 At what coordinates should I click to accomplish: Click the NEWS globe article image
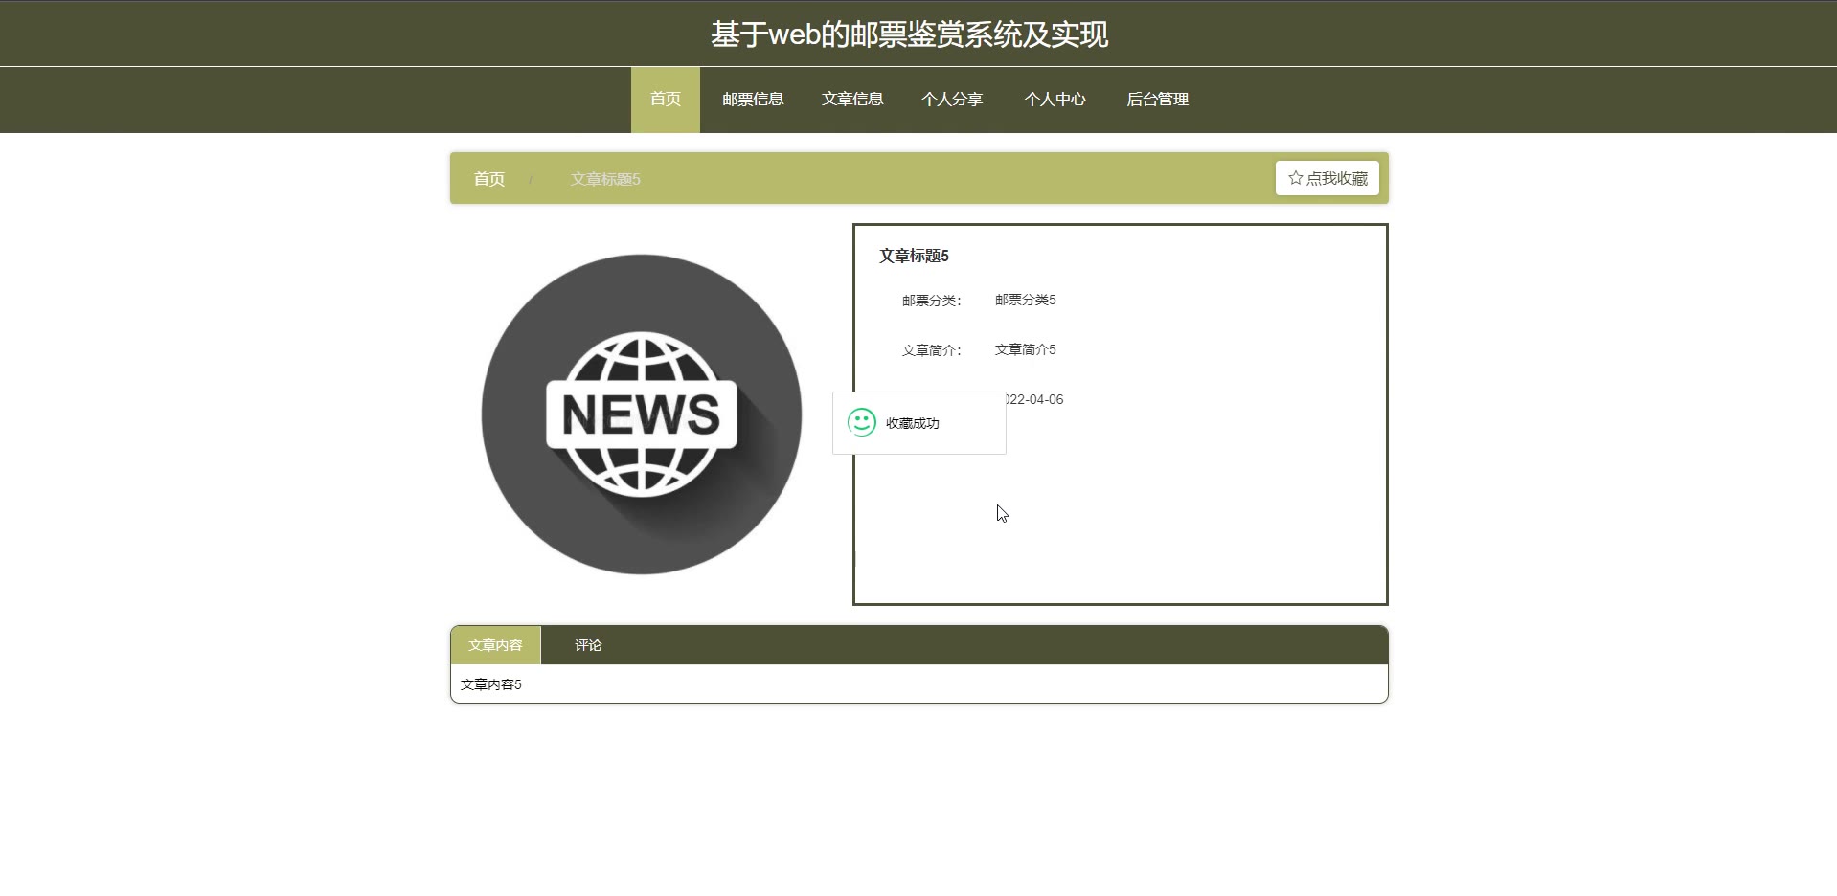[642, 414]
